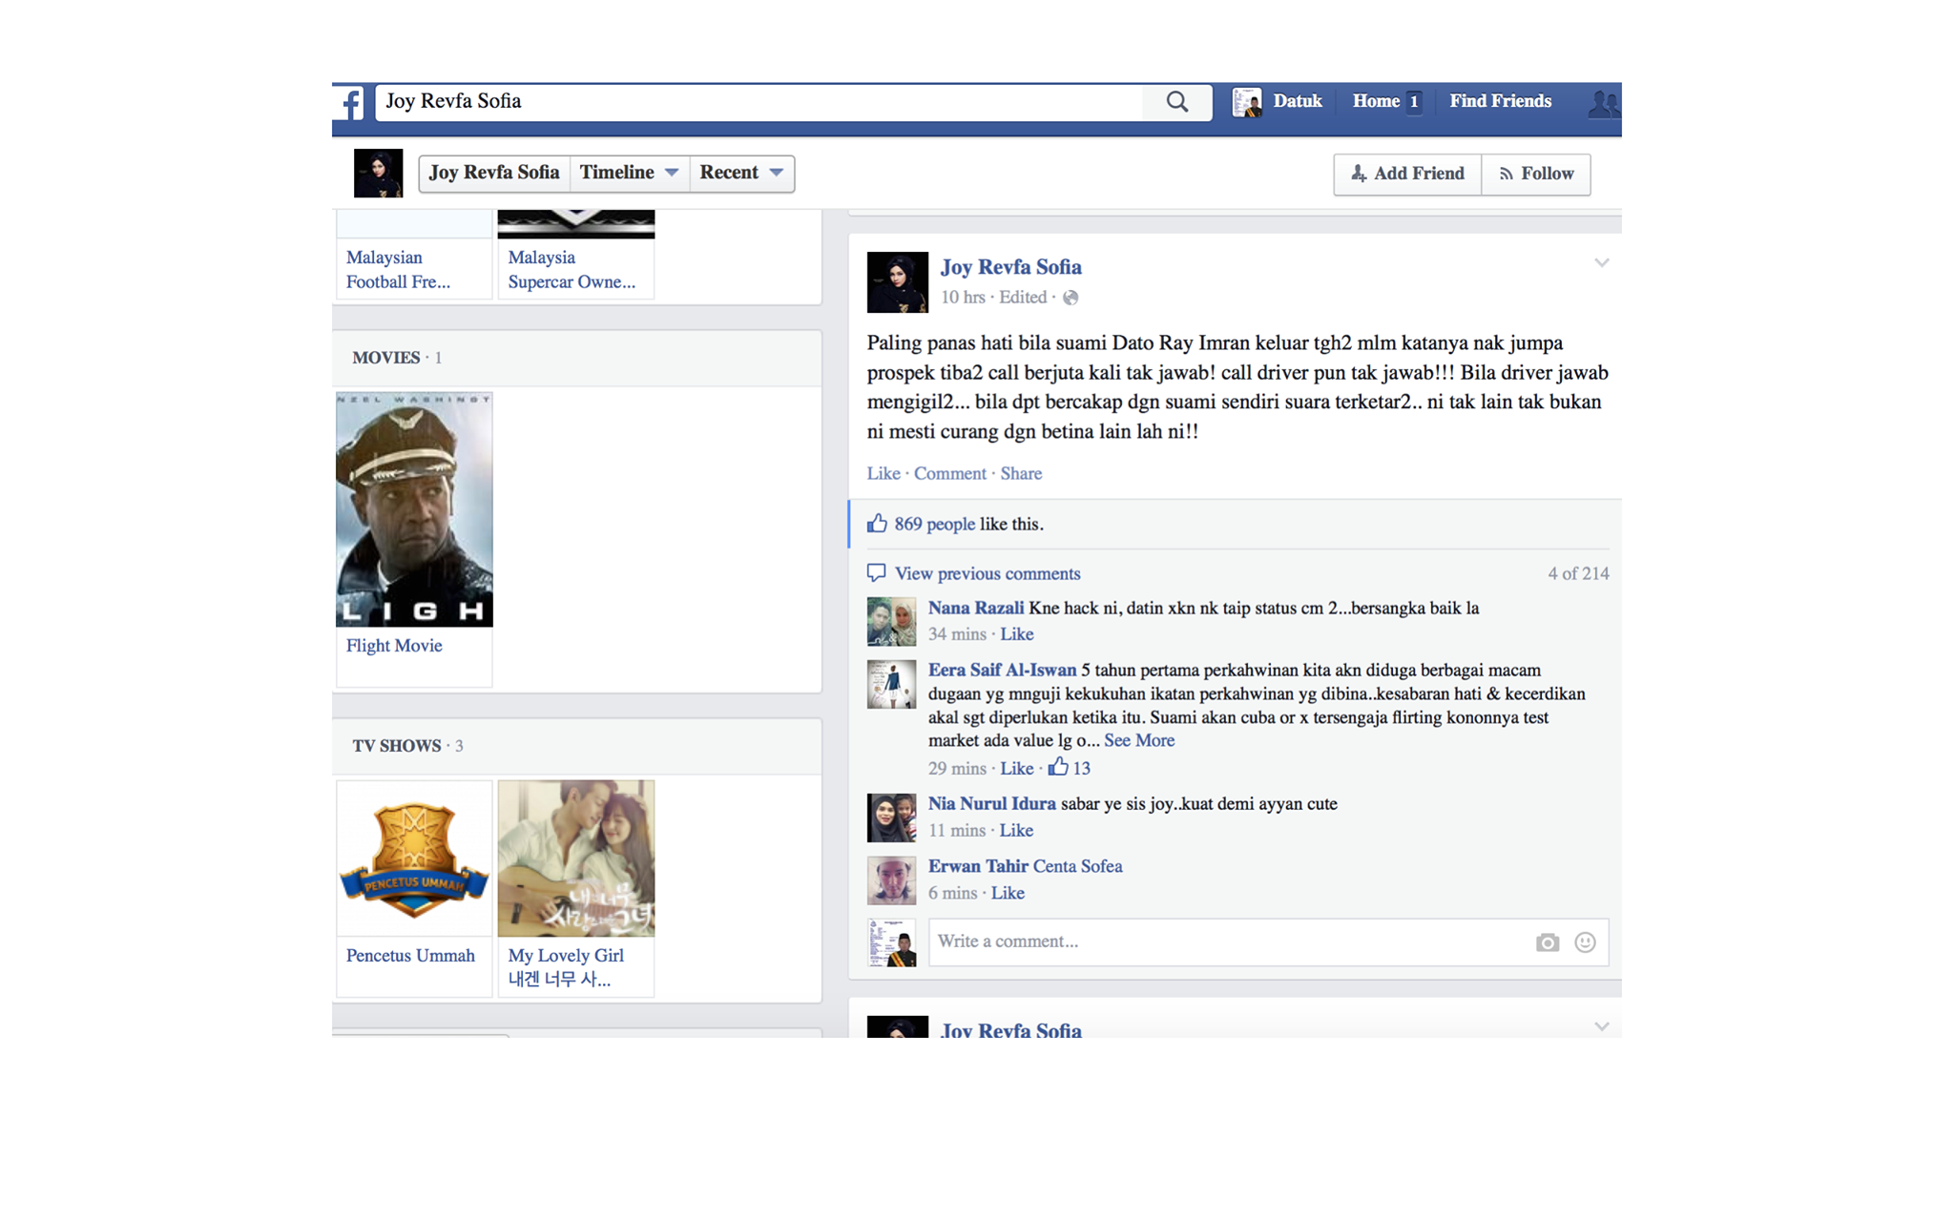The image size is (1954, 1221).
Task: Go to Home in the top bar
Action: [1376, 101]
